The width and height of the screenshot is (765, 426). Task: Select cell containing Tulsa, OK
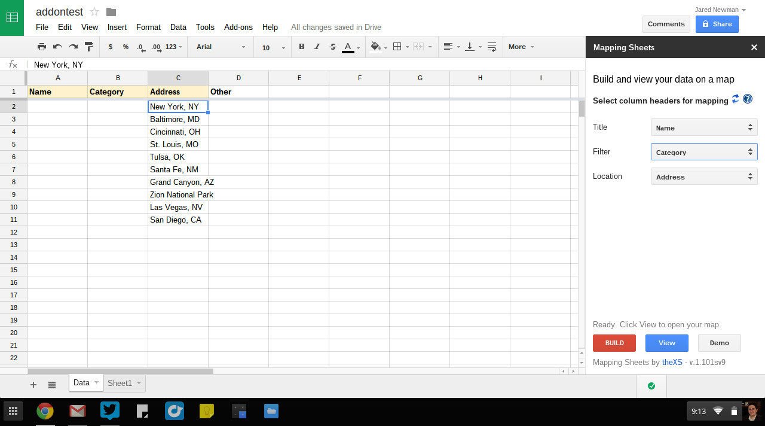click(x=178, y=157)
